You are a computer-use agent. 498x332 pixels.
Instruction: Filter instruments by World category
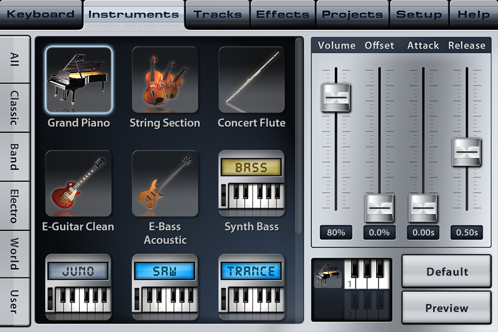click(x=15, y=254)
